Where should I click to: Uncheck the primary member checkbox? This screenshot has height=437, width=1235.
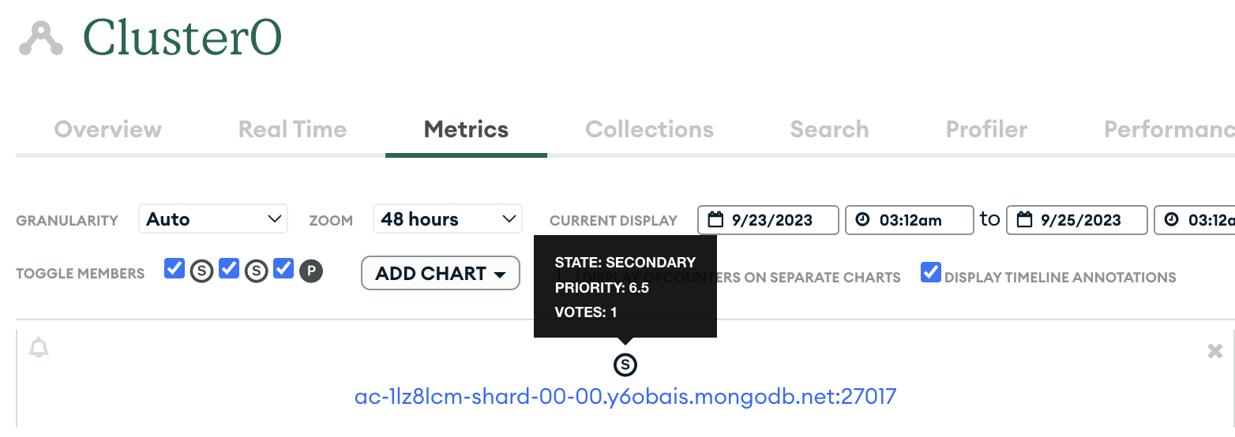coord(283,270)
